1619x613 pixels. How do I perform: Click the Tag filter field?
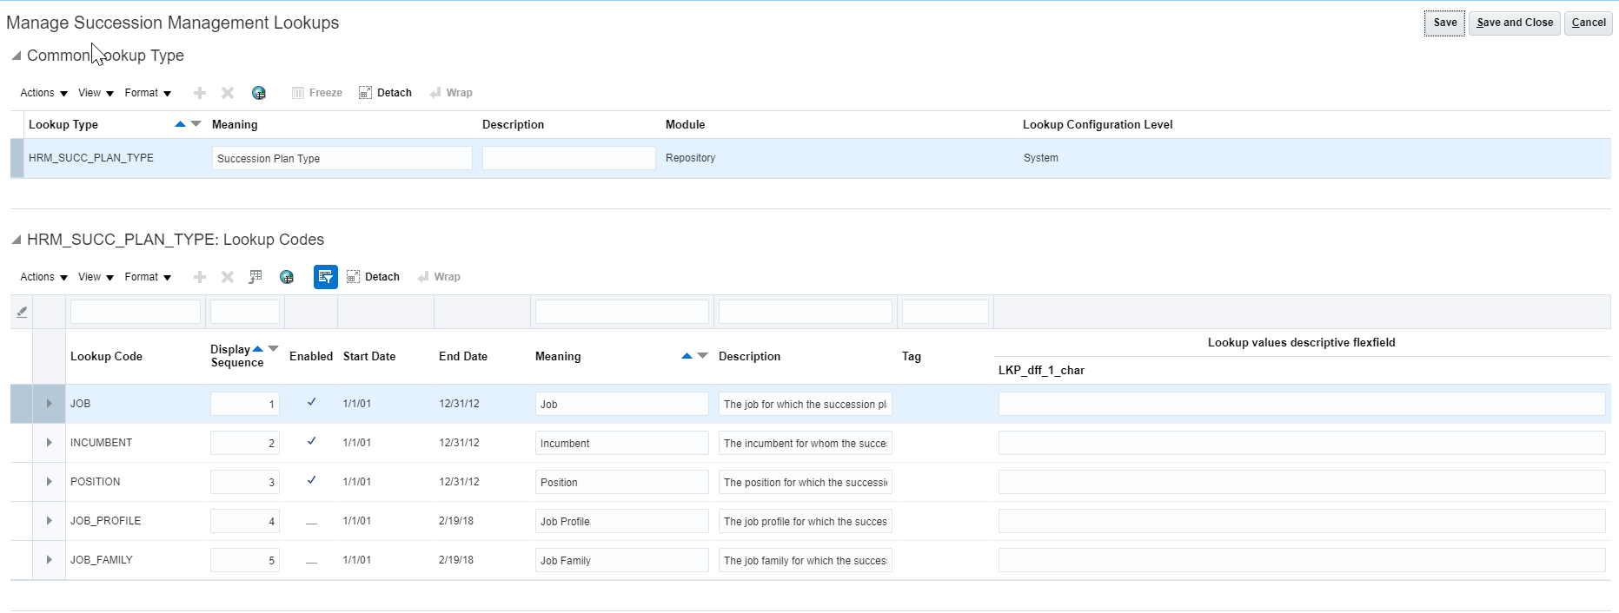[x=946, y=312]
